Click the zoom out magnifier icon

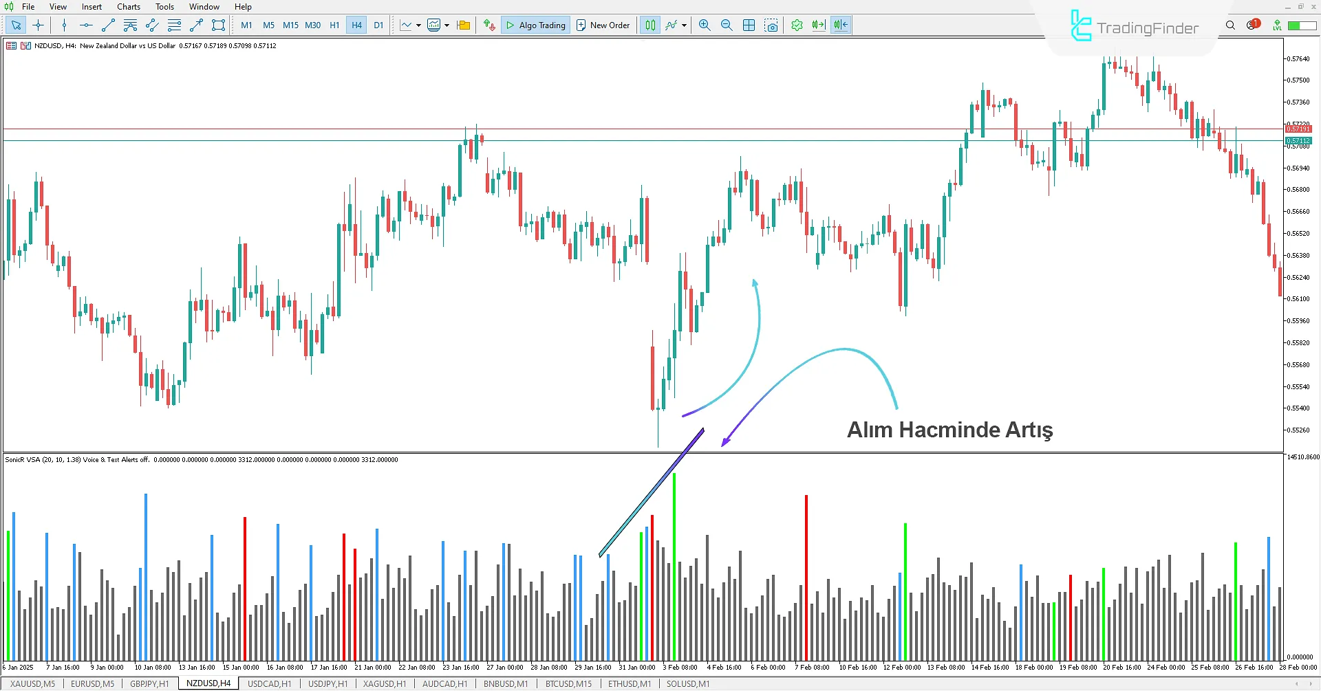pyautogui.click(x=727, y=25)
